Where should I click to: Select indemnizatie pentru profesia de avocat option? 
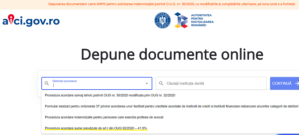(x=104, y=117)
